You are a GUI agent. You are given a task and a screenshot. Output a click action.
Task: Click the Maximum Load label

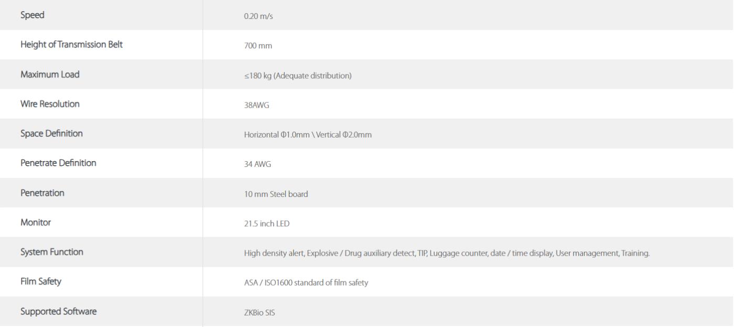tap(50, 75)
